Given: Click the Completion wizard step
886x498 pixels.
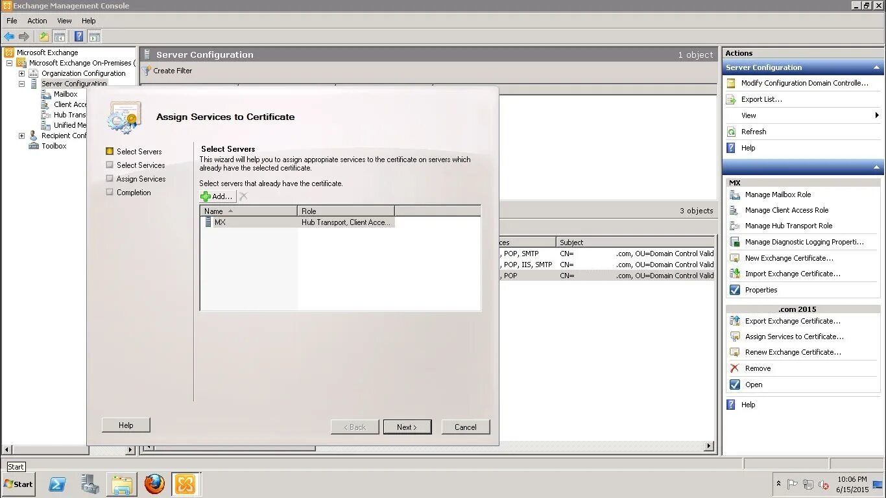Looking at the screenshot, I should (x=134, y=193).
